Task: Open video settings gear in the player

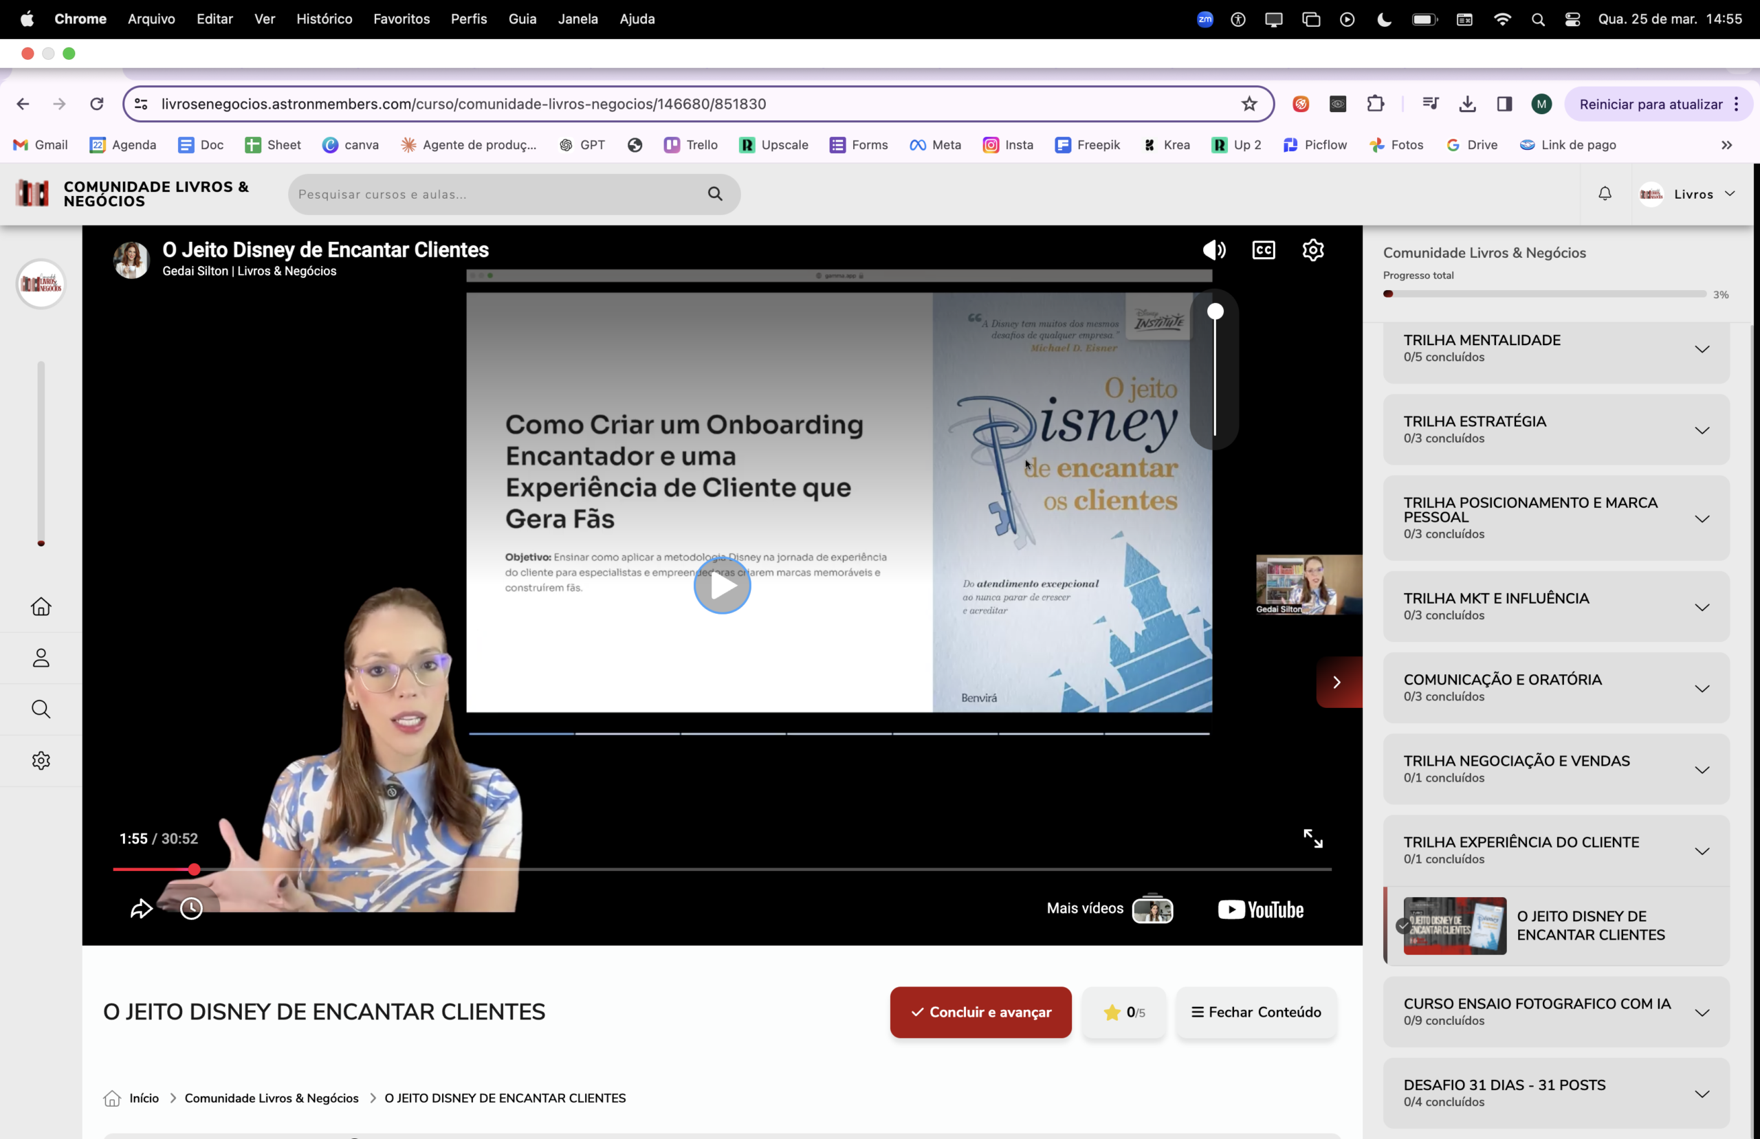Action: (x=1313, y=250)
